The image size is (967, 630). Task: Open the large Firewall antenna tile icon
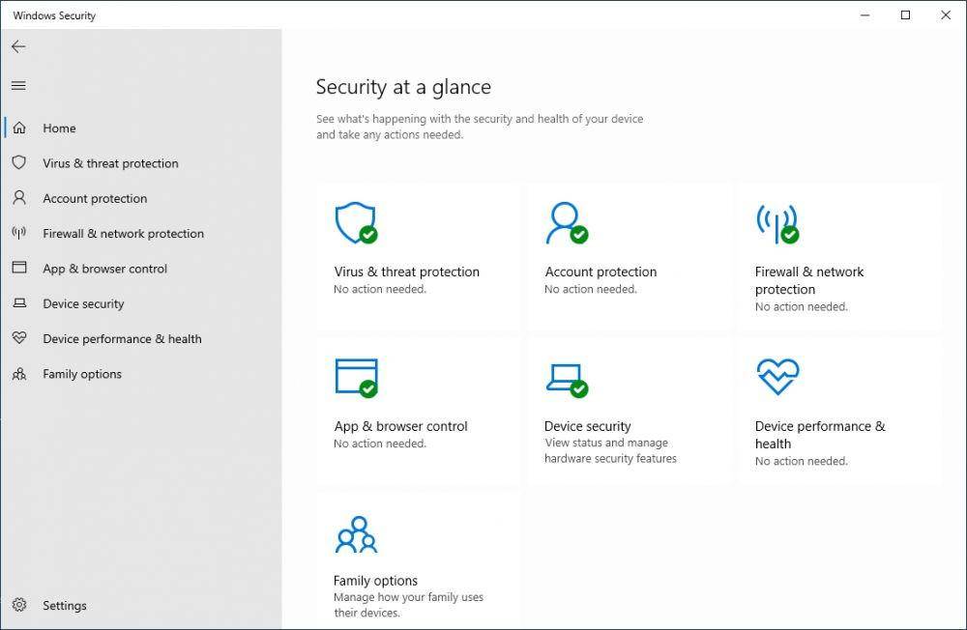click(x=777, y=224)
